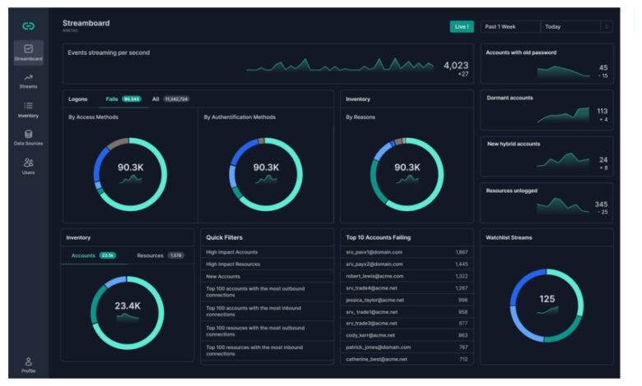Screen dimensions: 642x386
Task: Go to Data Sources database icon
Action: 28,134
